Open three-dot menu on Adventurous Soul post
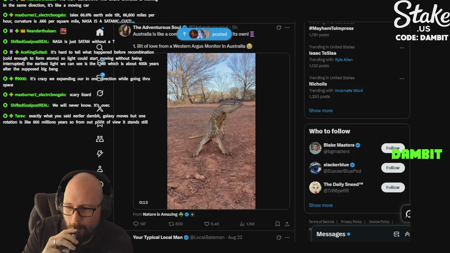 coord(287,27)
